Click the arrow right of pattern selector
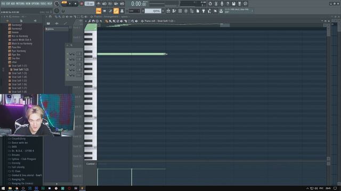 (x=163, y=11)
